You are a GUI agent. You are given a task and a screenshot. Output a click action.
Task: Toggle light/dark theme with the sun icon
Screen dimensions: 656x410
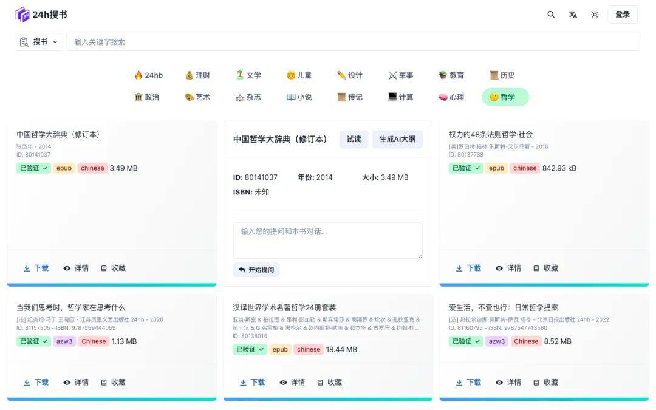[x=595, y=14]
